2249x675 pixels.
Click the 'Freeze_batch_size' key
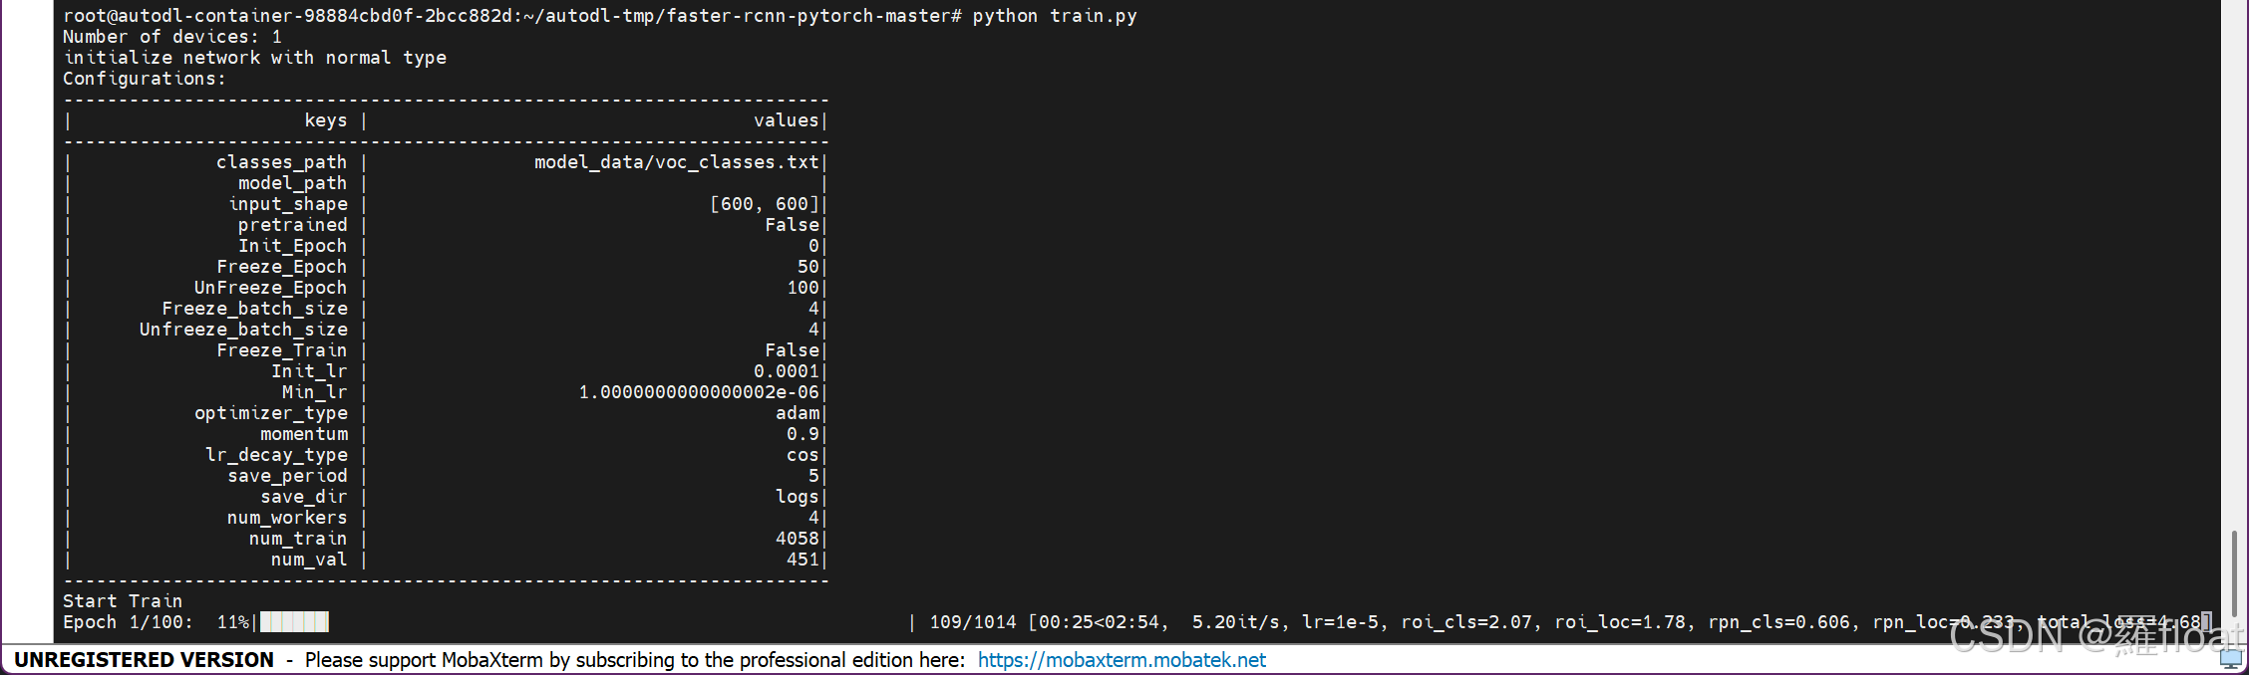click(x=255, y=309)
